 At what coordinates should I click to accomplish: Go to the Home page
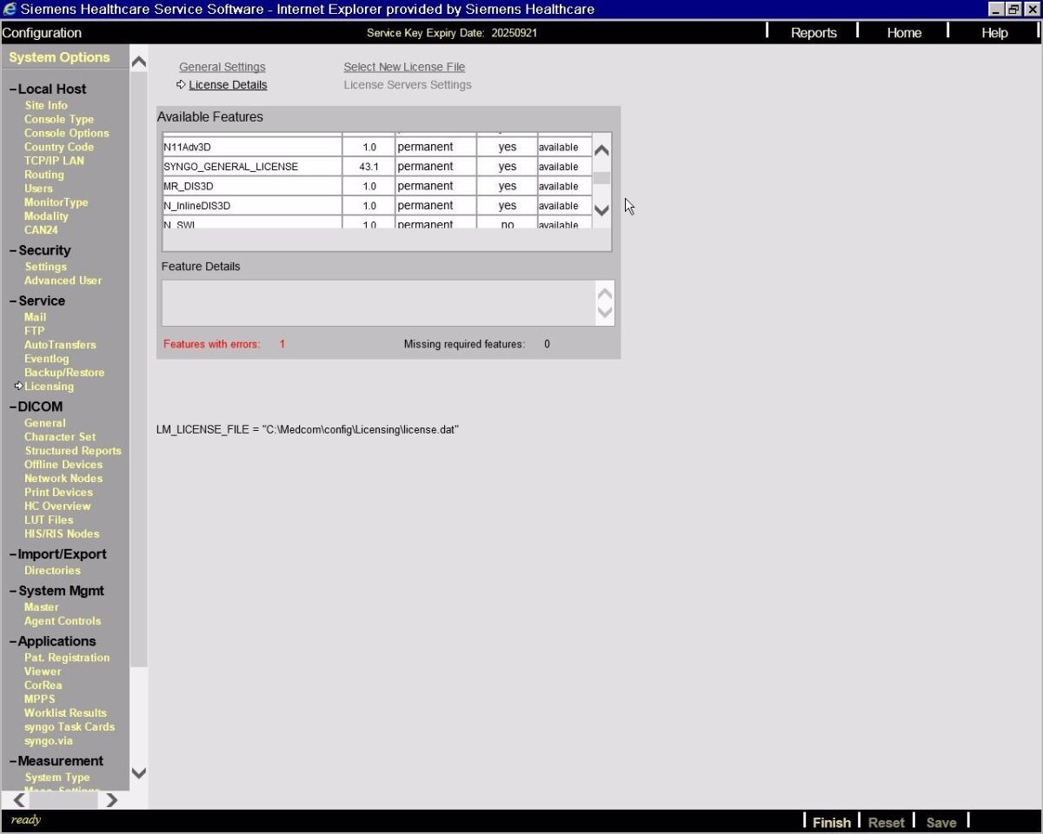click(x=904, y=33)
